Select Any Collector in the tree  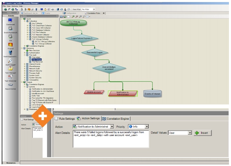[x=37, y=23]
